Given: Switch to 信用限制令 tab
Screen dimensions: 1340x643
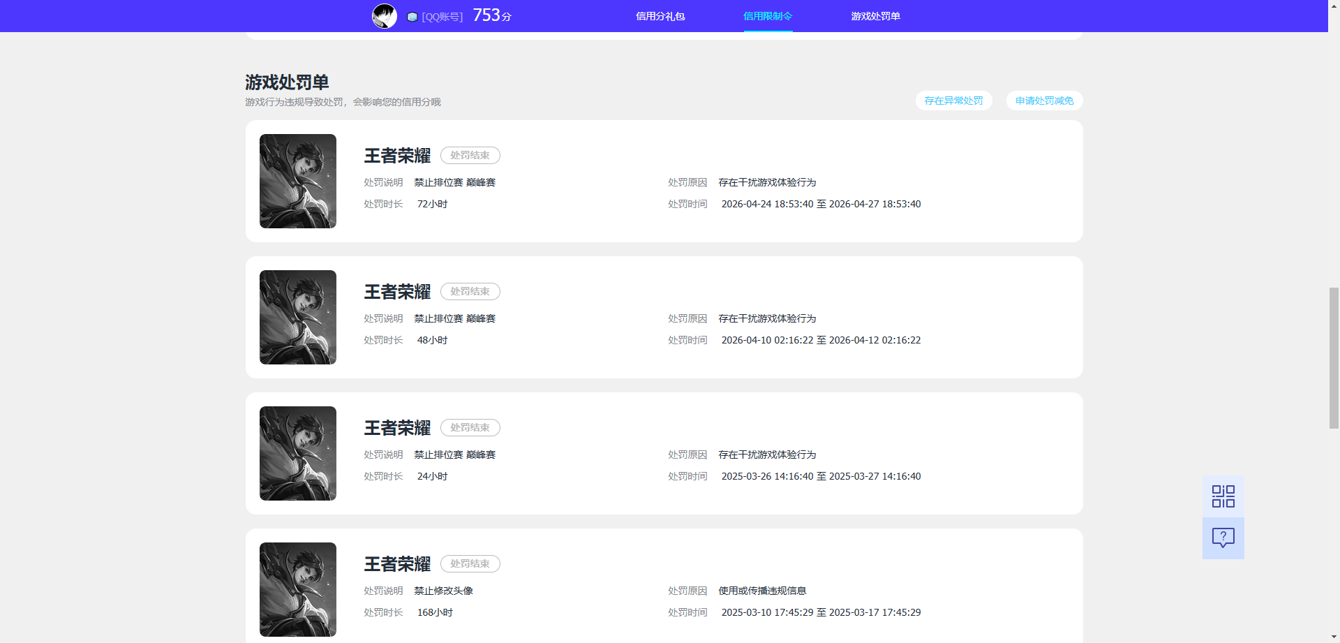Looking at the screenshot, I should pyautogui.click(x=768, y=16).
